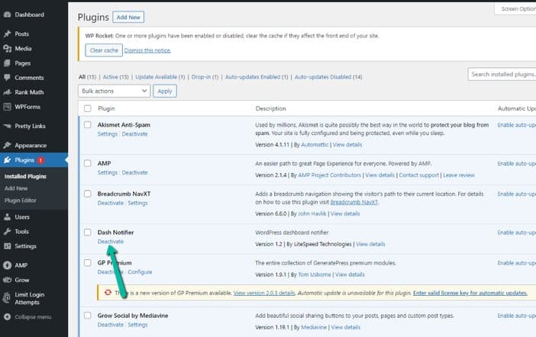
Task: Filter by Auto-updates Enabled (1)
Action: (x=257, y=77)
